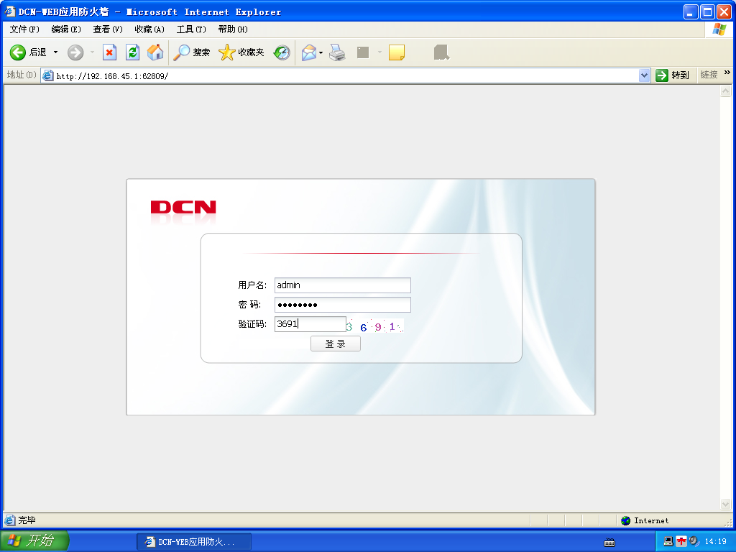This screenshot has height=552, width=736.
Task: Open the 查看(V) menu
Action: click(x=108, y=29)
